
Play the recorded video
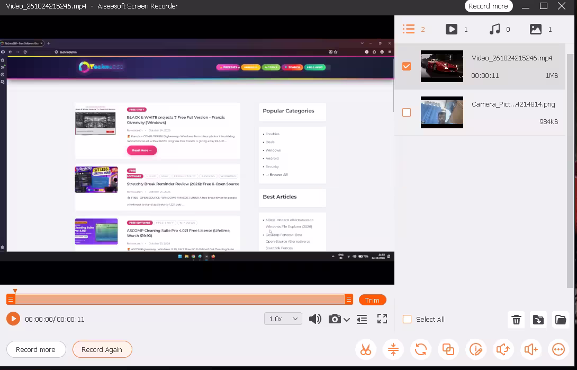(13, 319)
